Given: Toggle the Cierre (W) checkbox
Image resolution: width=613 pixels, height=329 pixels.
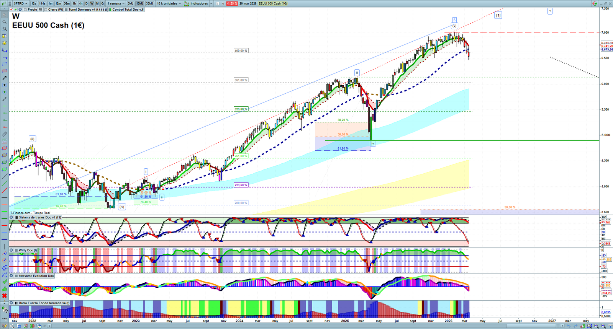Looking at the screenshot, I should tap(46, 10).
